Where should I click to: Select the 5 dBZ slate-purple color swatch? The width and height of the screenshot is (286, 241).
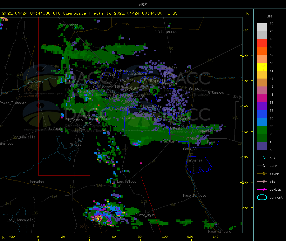pyautogui.click(x=262, y=146)
